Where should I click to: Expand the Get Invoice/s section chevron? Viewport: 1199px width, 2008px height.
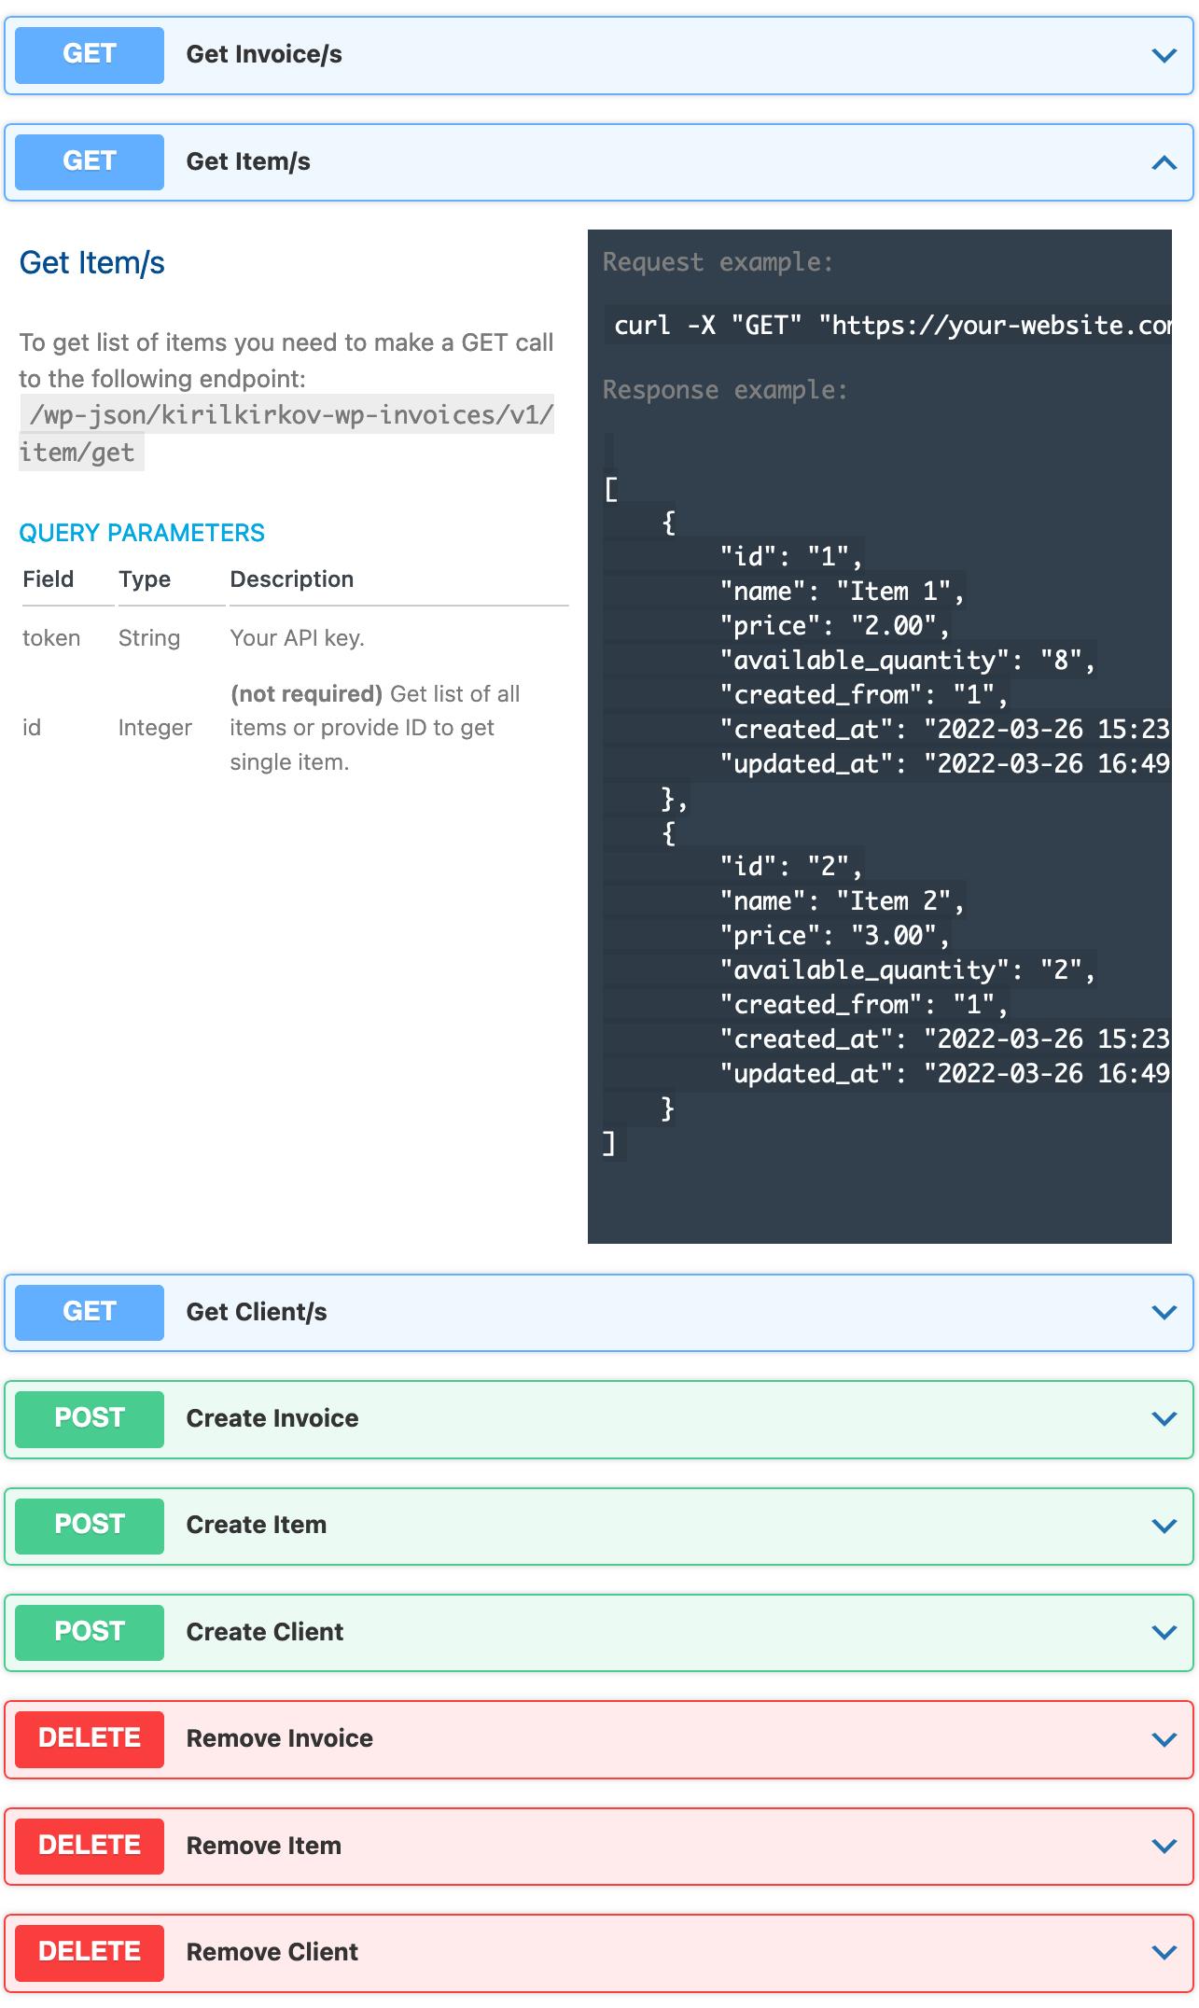(1164, 55)
